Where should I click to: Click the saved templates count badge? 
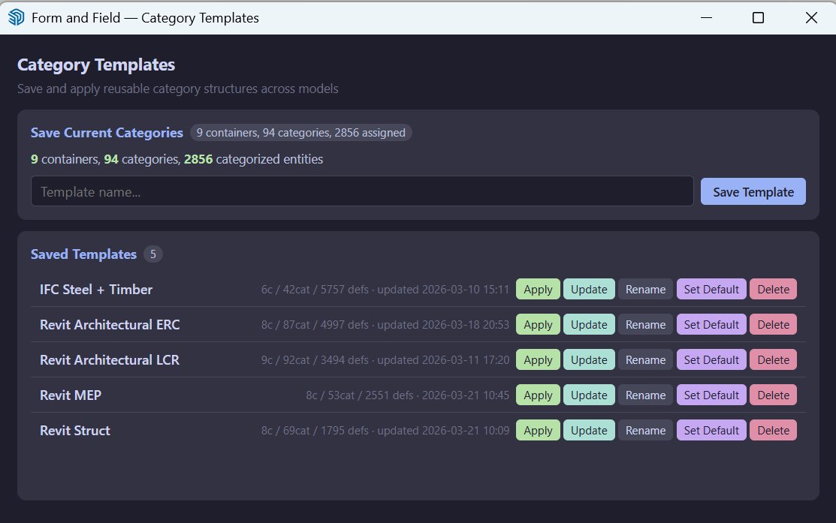(152, 254)
